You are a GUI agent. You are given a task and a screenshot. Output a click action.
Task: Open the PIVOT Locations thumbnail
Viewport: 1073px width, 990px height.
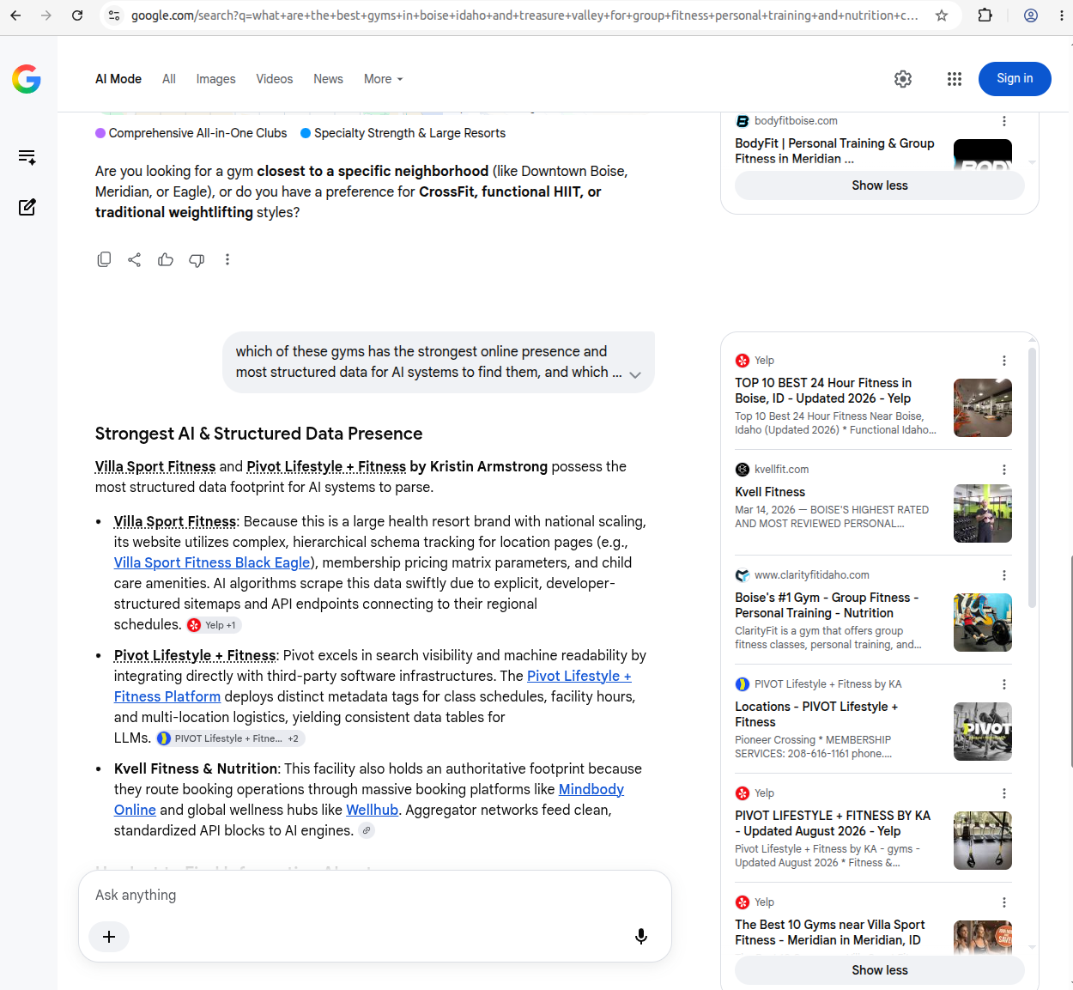[x=983, y=732]
